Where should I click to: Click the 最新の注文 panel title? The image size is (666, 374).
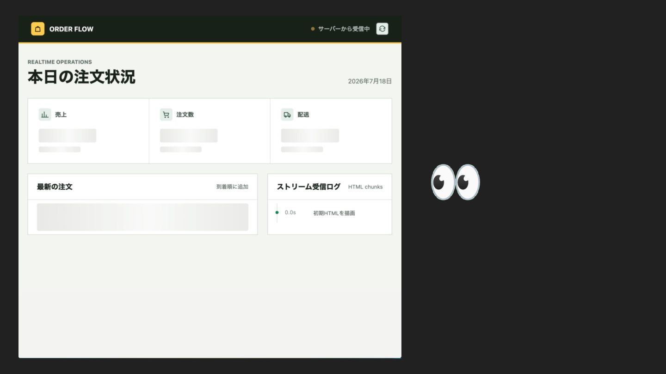point(55,187)
